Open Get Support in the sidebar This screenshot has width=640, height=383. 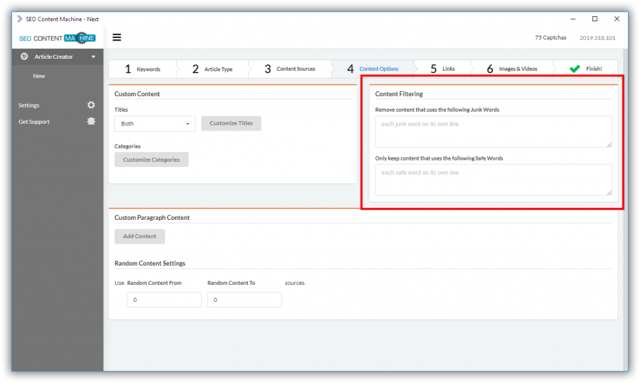pyautogui.click(x=34, y=122)
